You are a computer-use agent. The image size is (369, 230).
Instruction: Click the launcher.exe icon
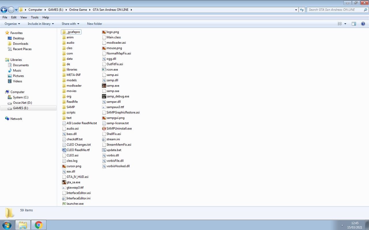tap(64, 204)
